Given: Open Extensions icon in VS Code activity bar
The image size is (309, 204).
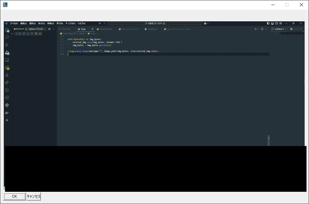Looking at the screenshot, I should 7,68.
